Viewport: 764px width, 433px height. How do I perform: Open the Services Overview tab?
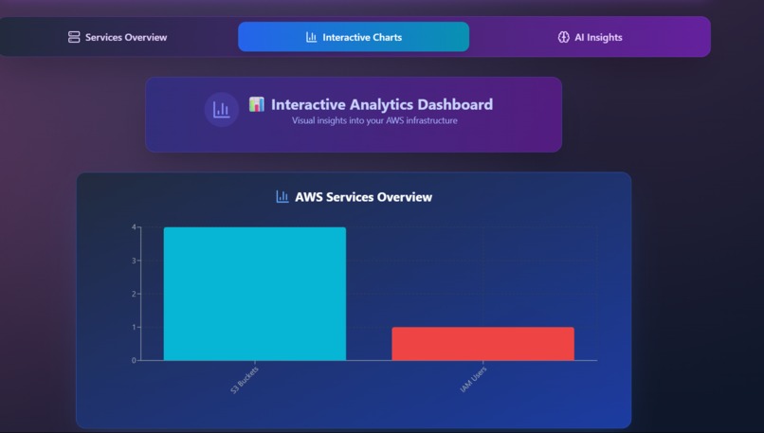[x=118, y=37]
